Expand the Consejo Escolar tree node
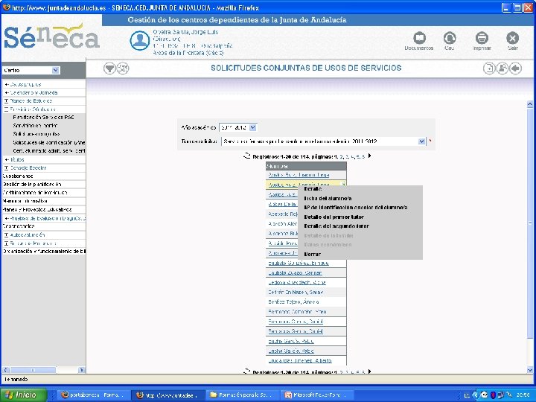 (x=6, y=167)
